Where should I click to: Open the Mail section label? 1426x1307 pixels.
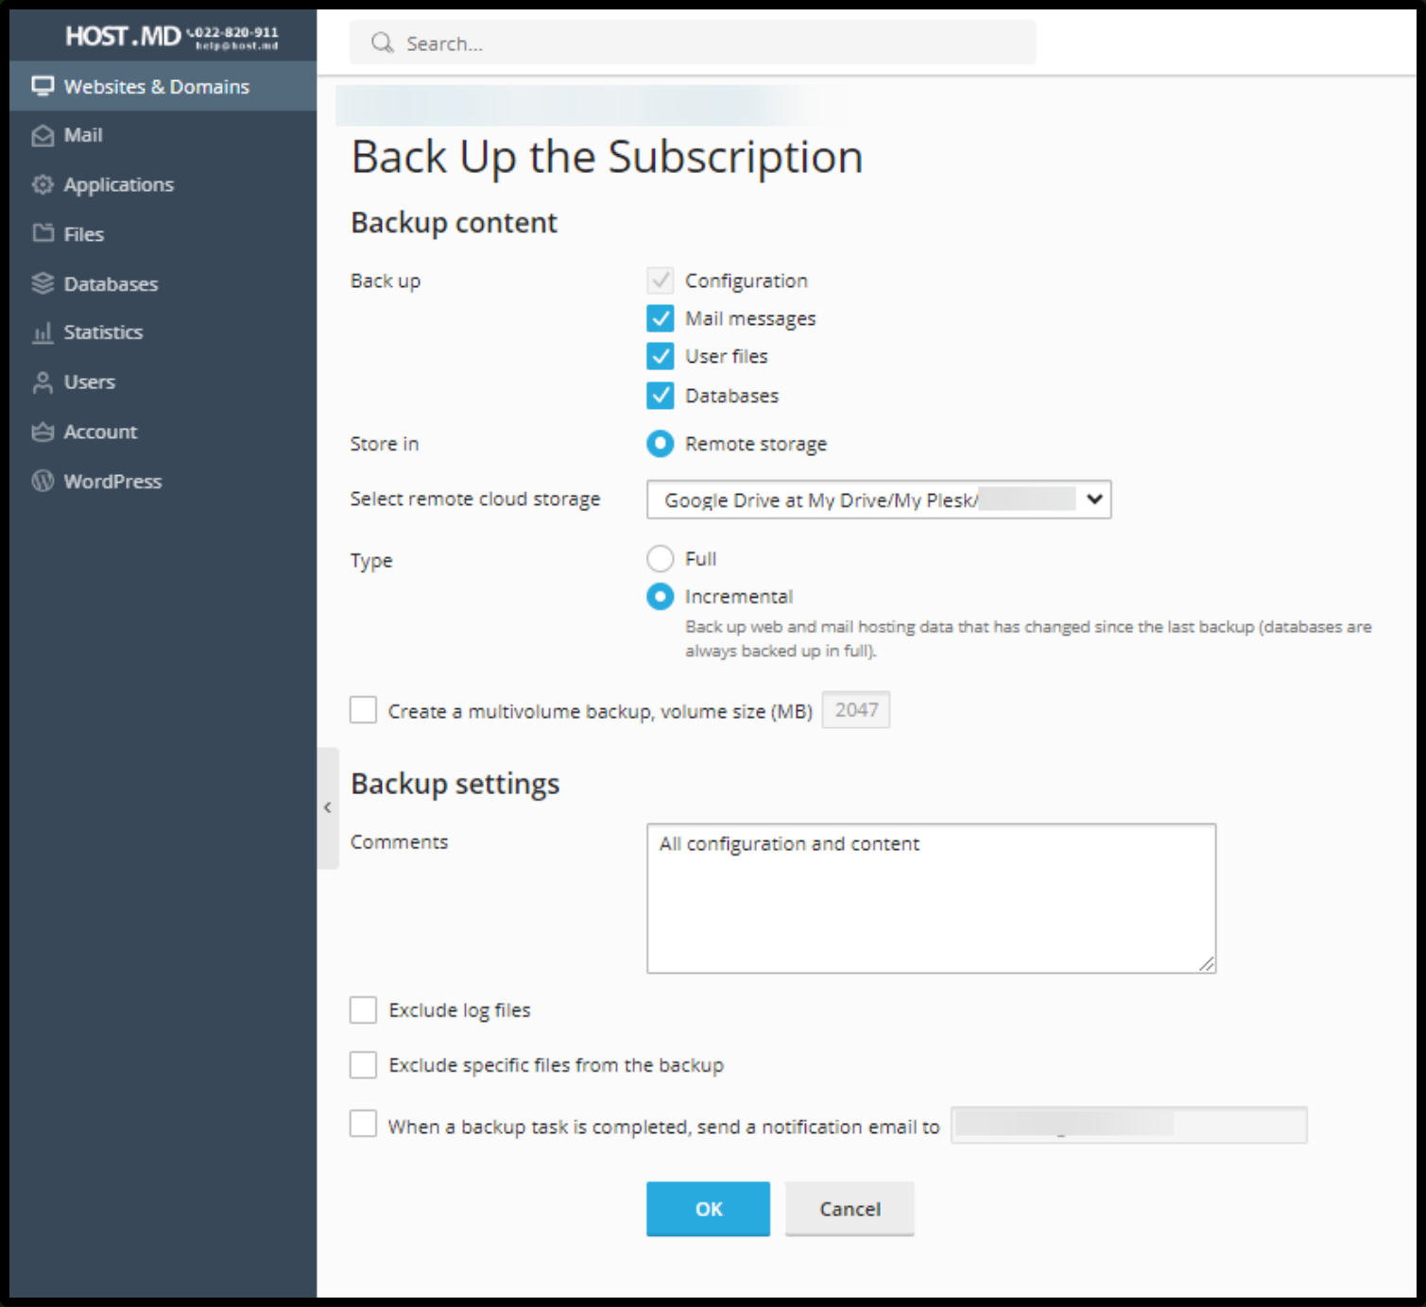(x=83, y=135)
